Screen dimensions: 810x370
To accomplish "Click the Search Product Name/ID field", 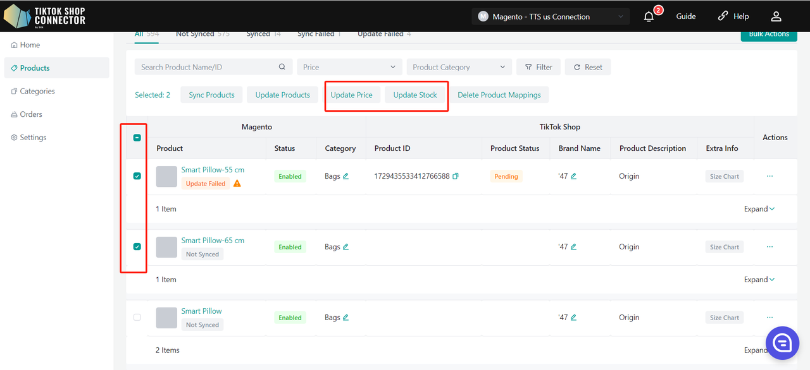I will [208, 67].
